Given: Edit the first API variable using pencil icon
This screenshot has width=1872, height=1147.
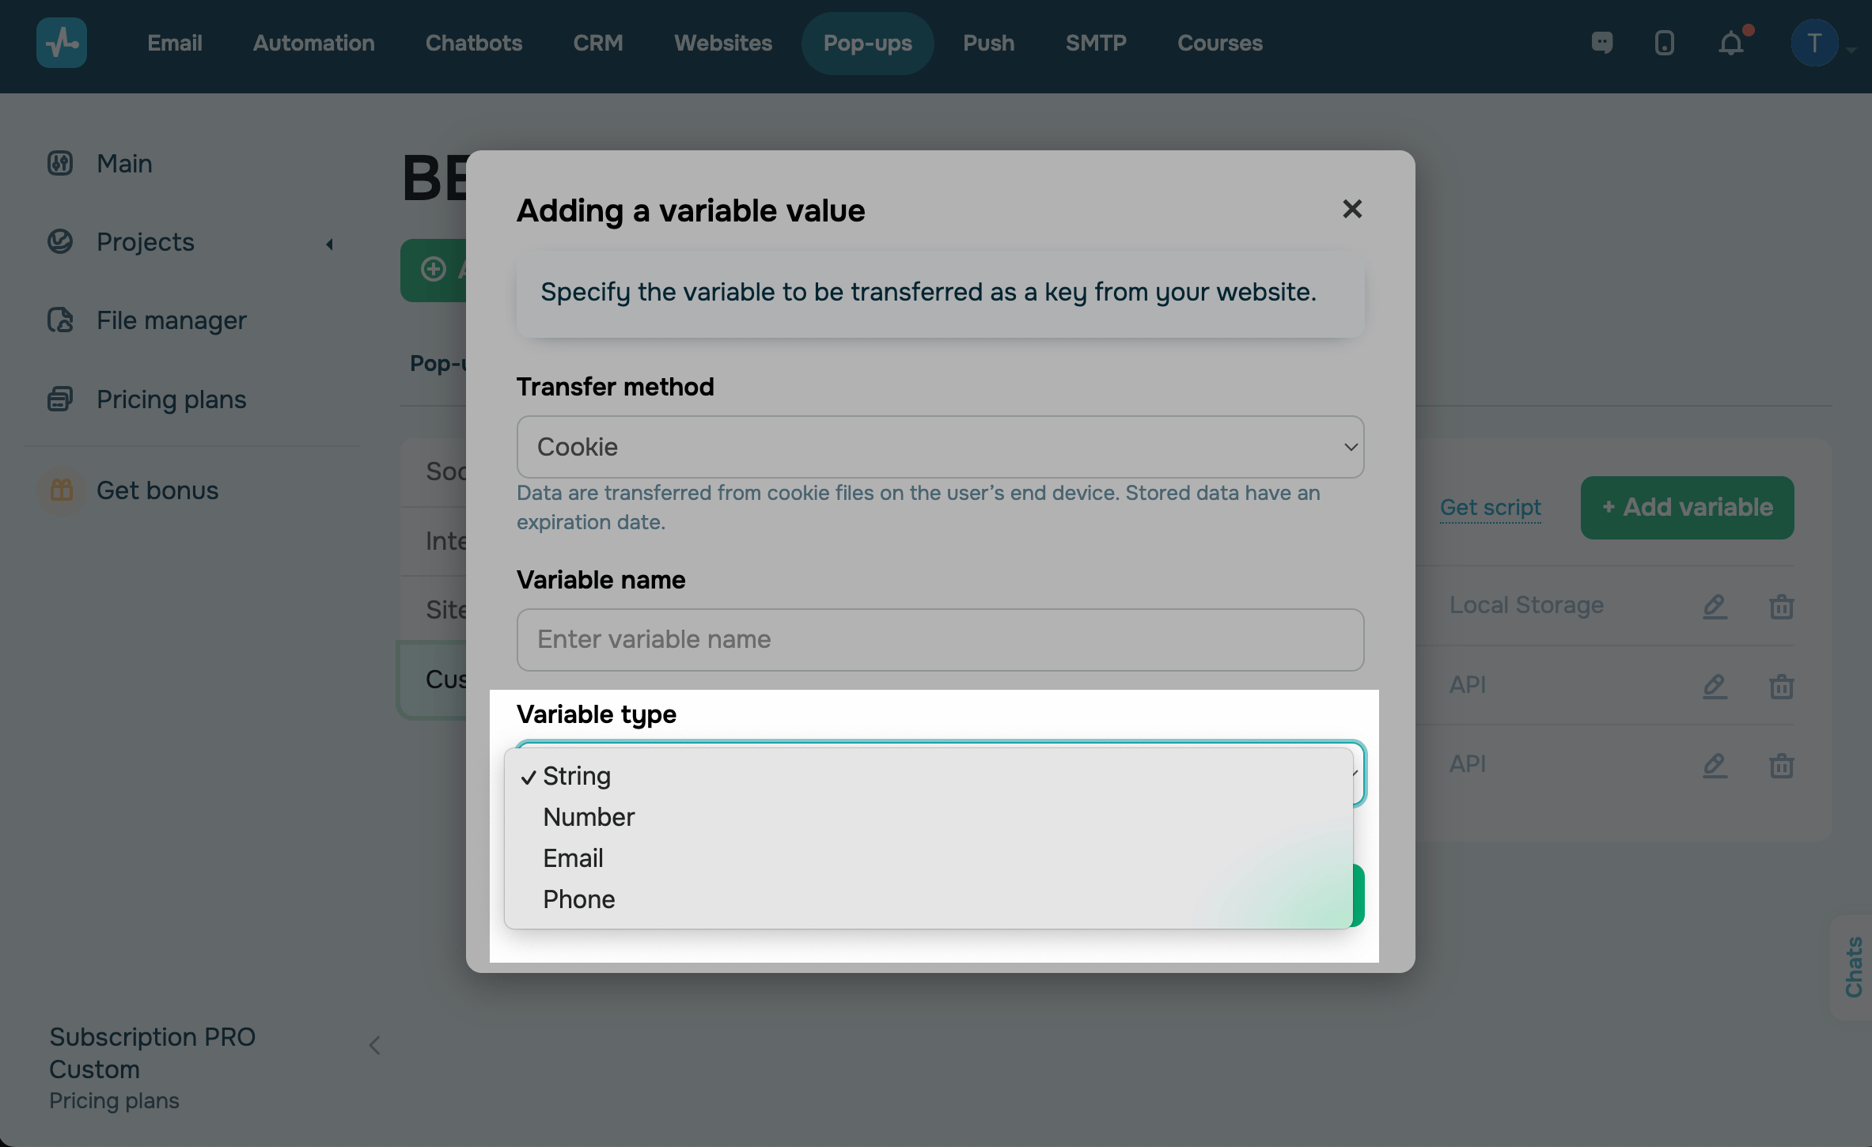Looking at the screenshot, I should point(1715,687).
